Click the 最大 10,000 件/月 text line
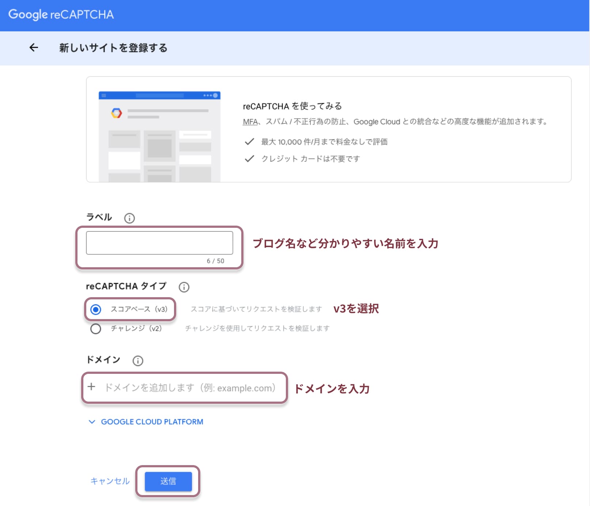 coord(324,142)
